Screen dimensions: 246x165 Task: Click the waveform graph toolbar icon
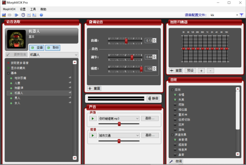[29, 15]
